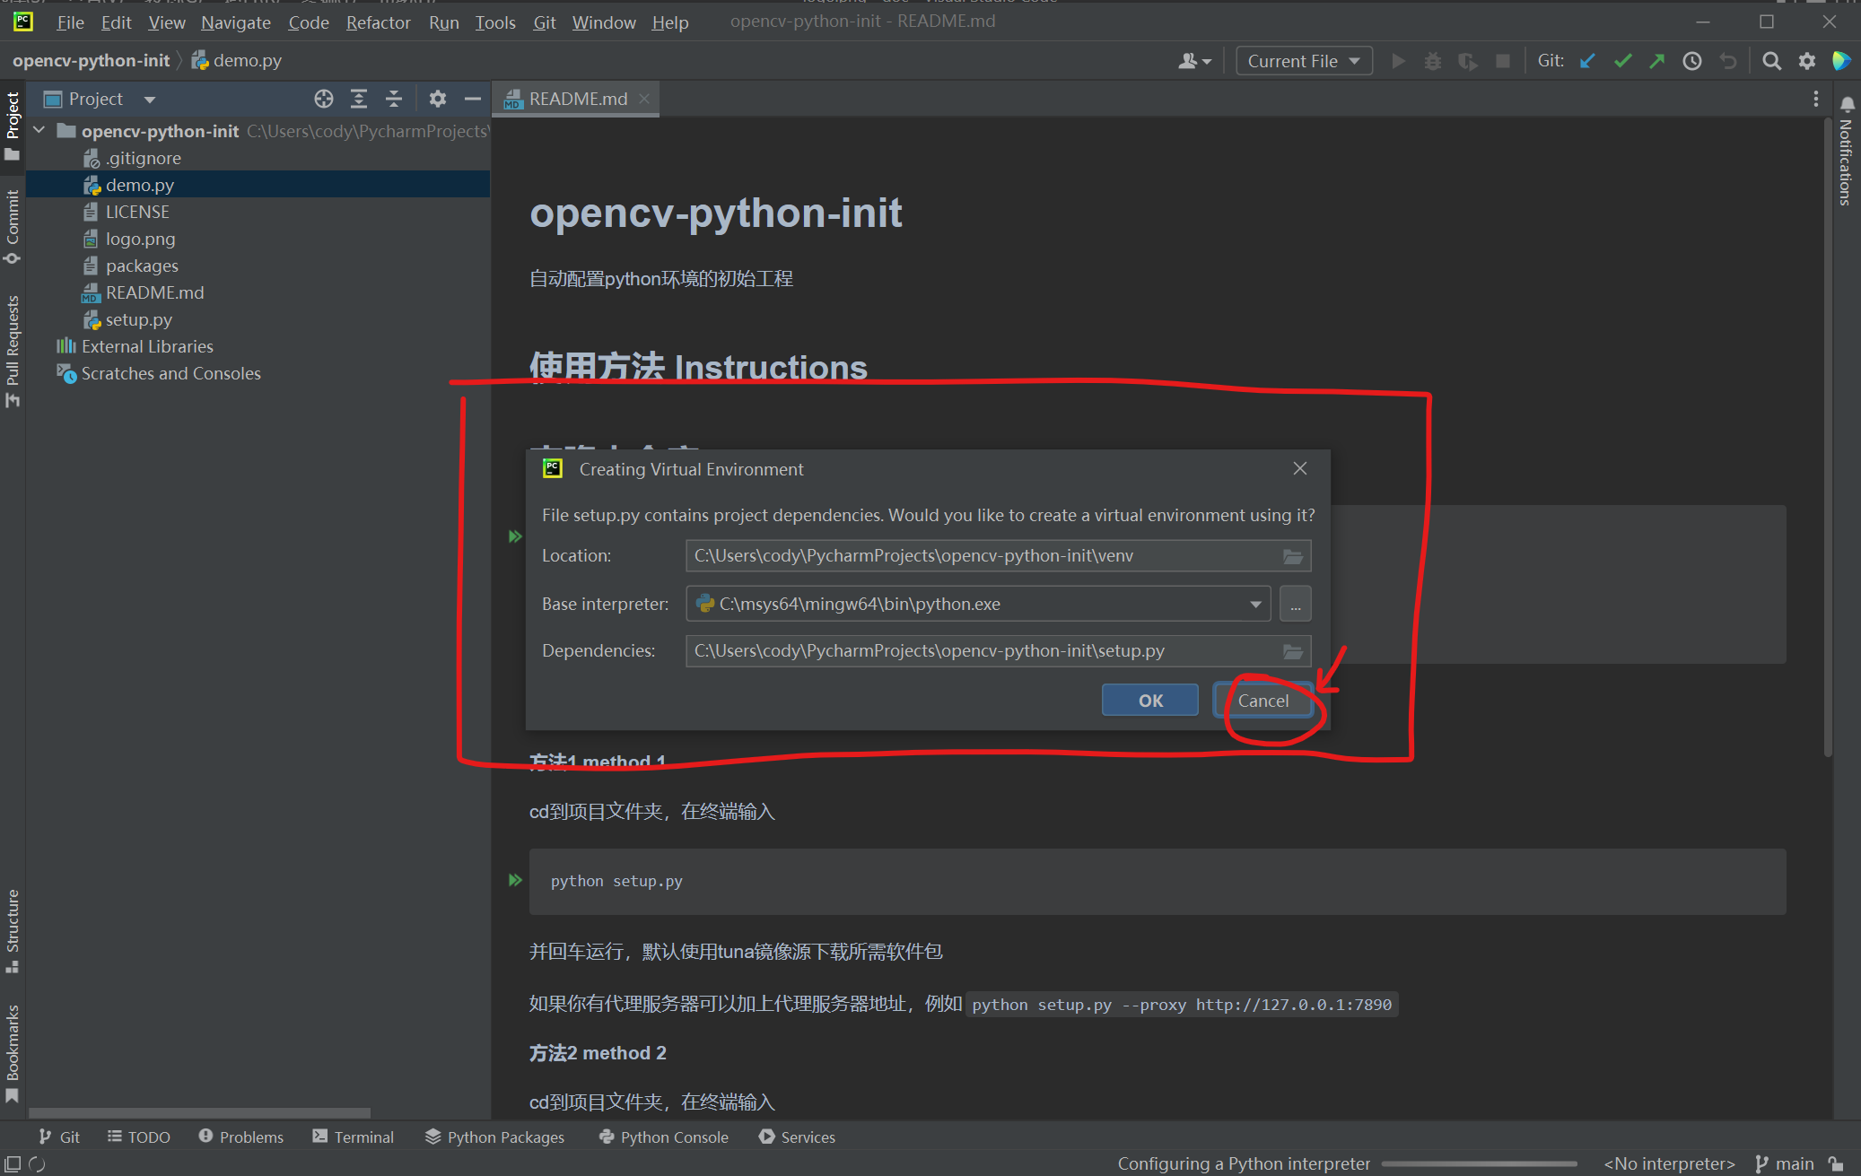The height and width of the screenshot is (1176, 1861).
Task: Click OK to create virtual environment
Action: tap(1149, 701)
